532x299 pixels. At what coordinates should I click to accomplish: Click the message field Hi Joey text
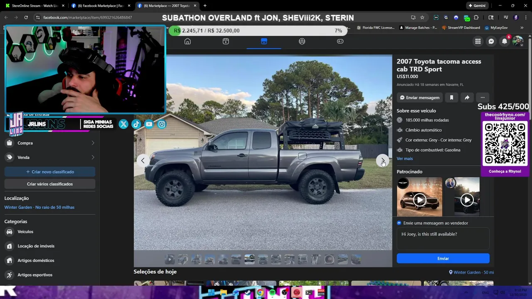[x=443, y=239]
